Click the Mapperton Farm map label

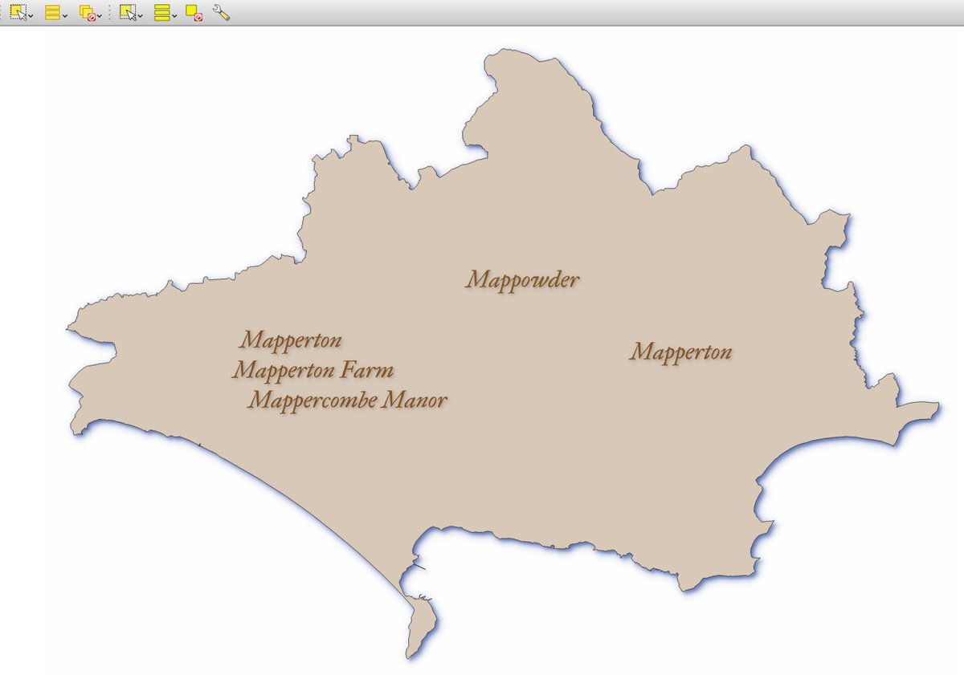pos(313,371)
